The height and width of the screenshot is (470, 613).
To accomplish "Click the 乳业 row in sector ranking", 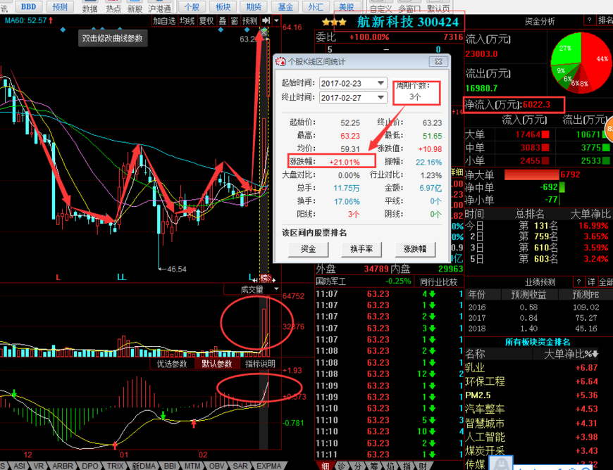I will click(532, 368).
